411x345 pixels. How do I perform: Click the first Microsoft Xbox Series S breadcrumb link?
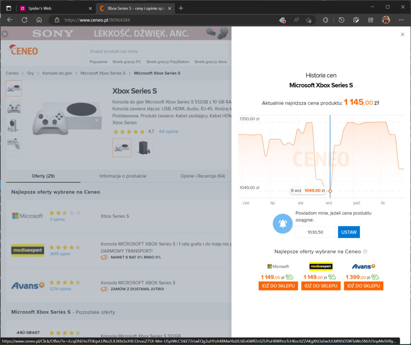[x=103, y=73]
